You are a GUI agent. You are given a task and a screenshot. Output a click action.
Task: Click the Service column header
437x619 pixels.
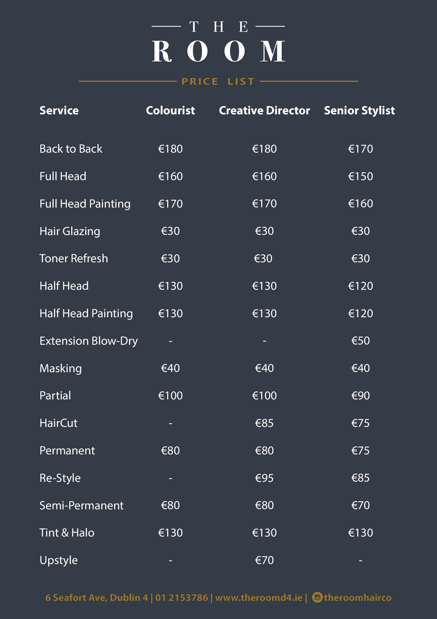pyautogui.click(x=59, y=111)
